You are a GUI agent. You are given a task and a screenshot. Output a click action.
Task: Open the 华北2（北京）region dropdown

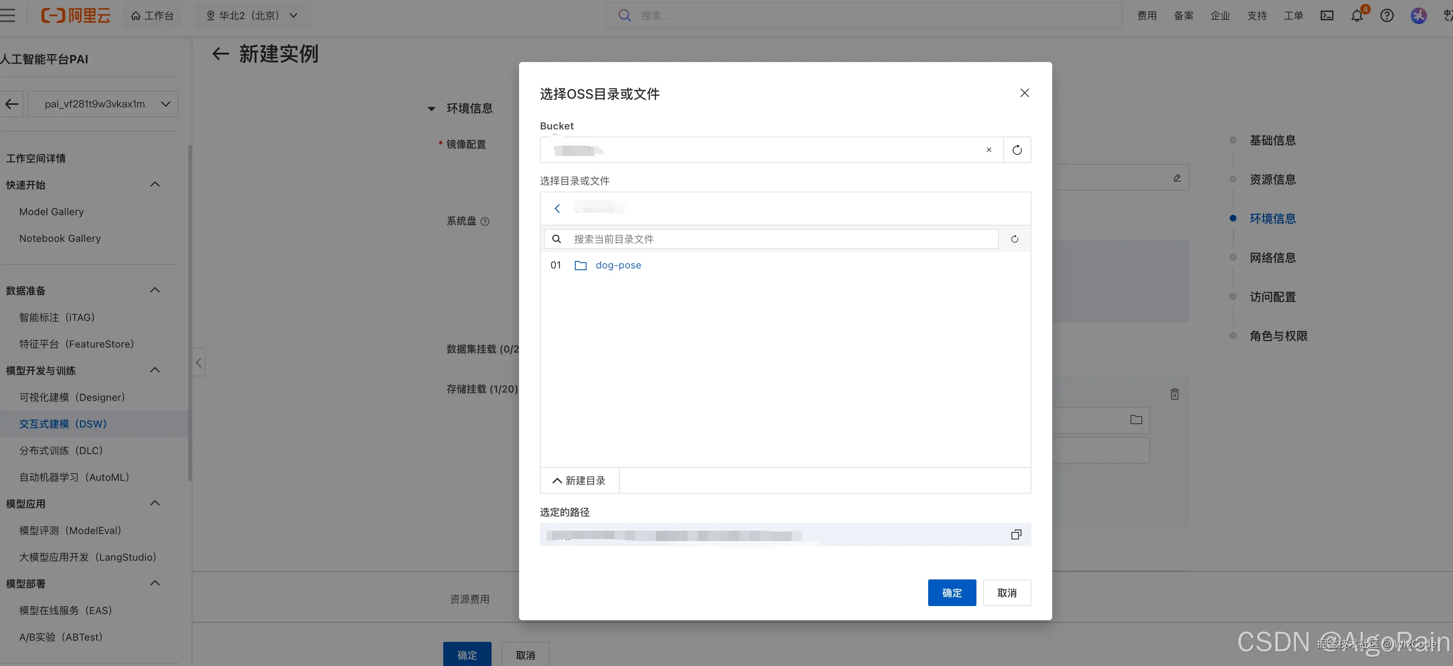pyautogui.click(x=252, y=16)
